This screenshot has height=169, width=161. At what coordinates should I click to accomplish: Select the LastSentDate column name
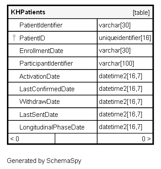pyautogui.click(x=39, y=115)
